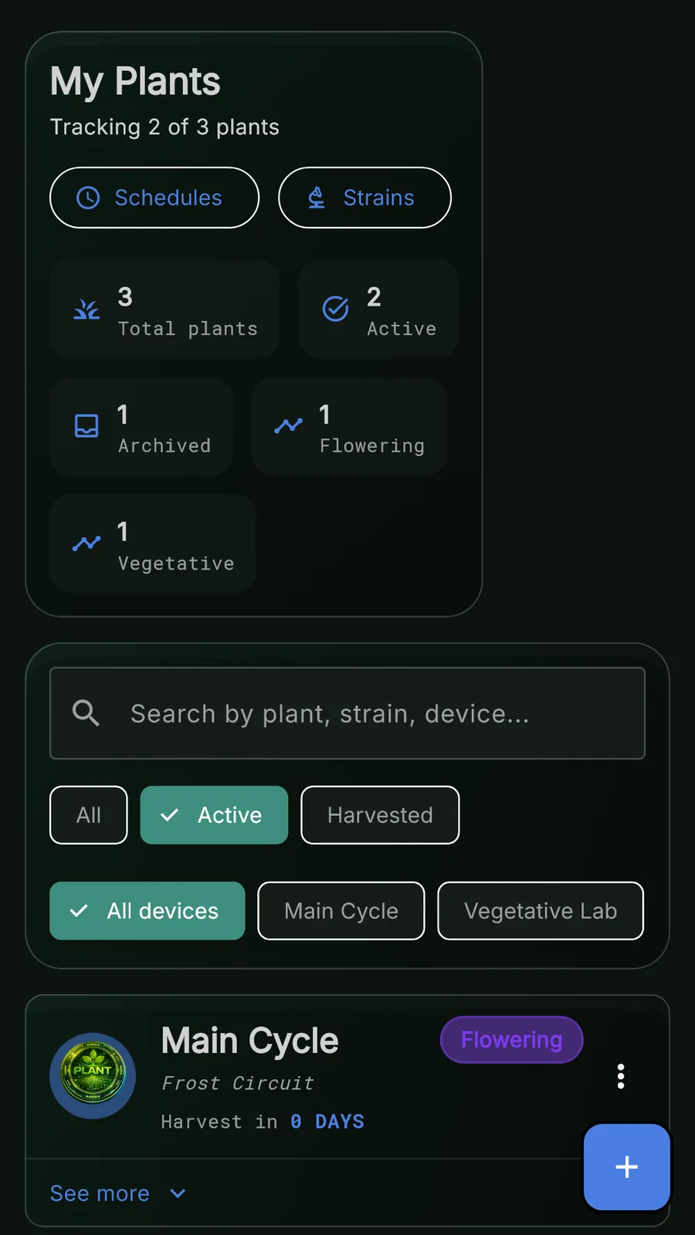The width and height of the screenshot is (695, 1235).
Task: Click the clock icon on Schedules button
Action: 87,198
